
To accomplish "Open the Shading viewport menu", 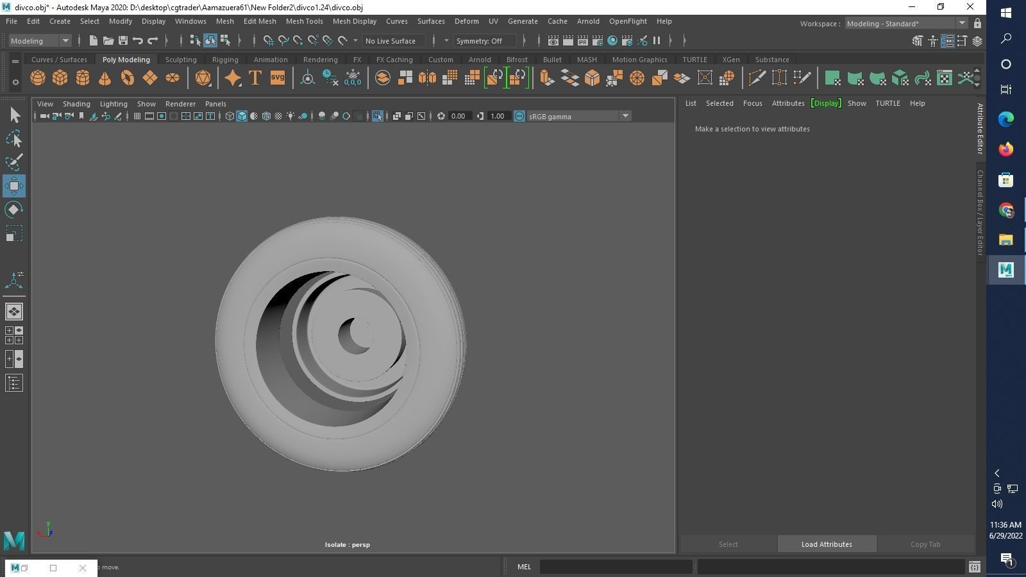I will click(76, 103).
